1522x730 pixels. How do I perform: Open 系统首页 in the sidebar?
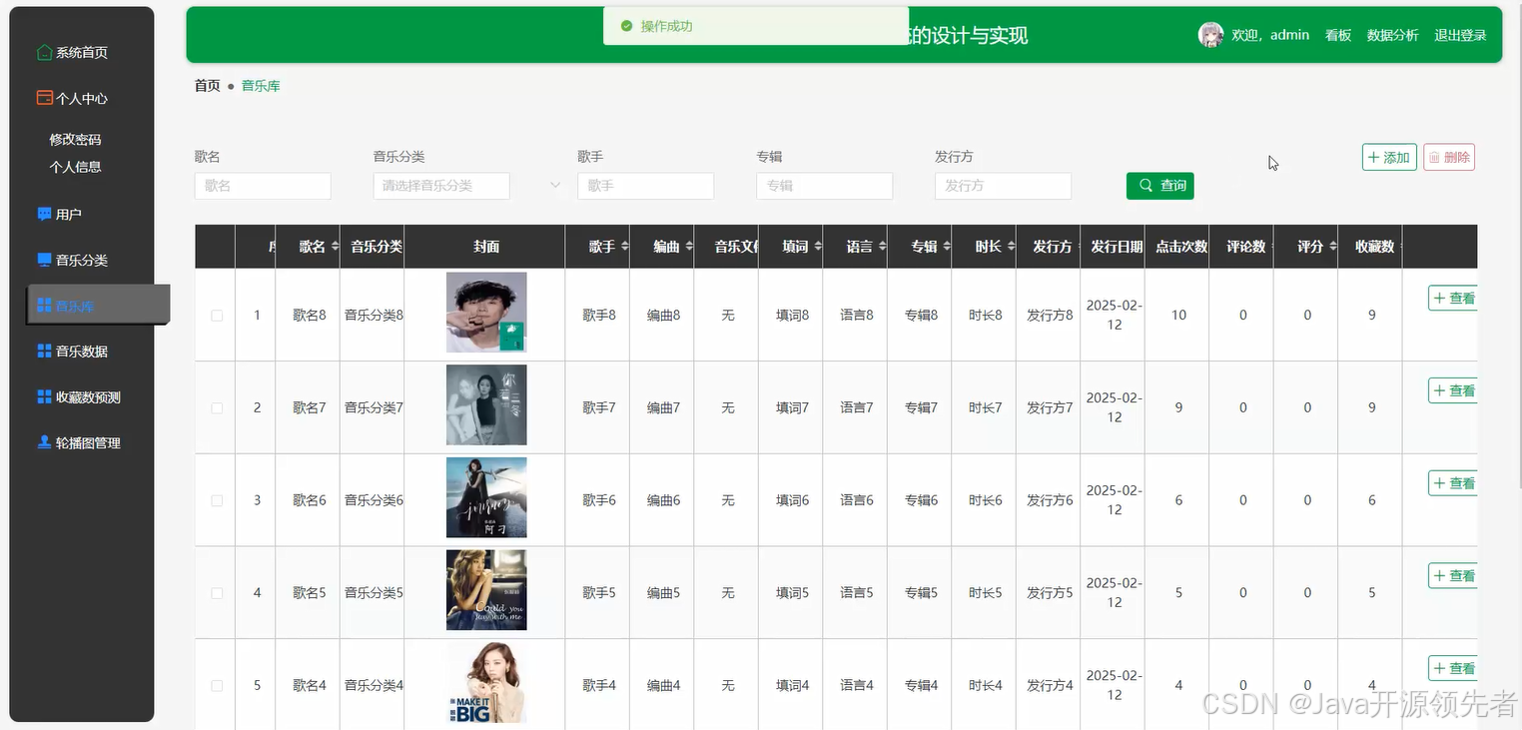pos(82,52)
